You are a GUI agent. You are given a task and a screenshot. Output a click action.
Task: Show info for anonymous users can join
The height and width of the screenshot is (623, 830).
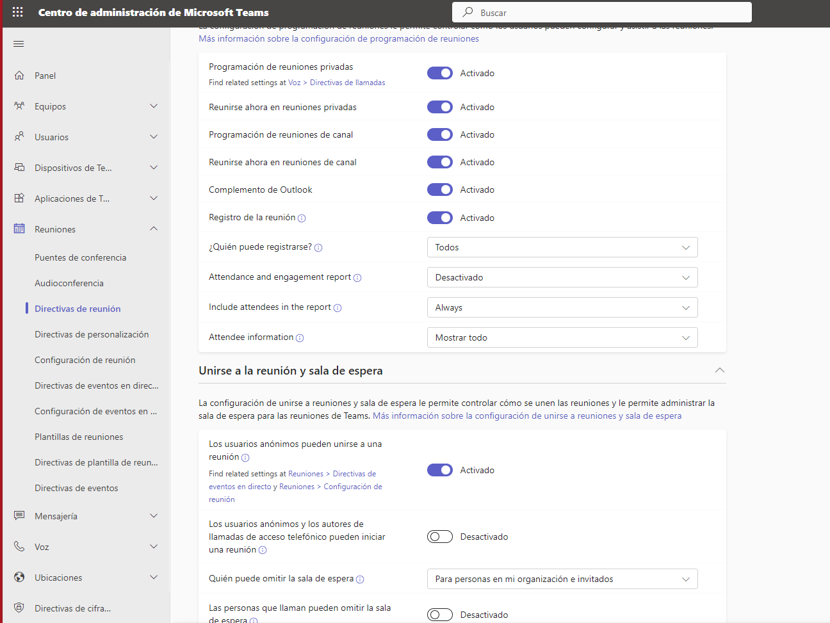click(245, 458)
